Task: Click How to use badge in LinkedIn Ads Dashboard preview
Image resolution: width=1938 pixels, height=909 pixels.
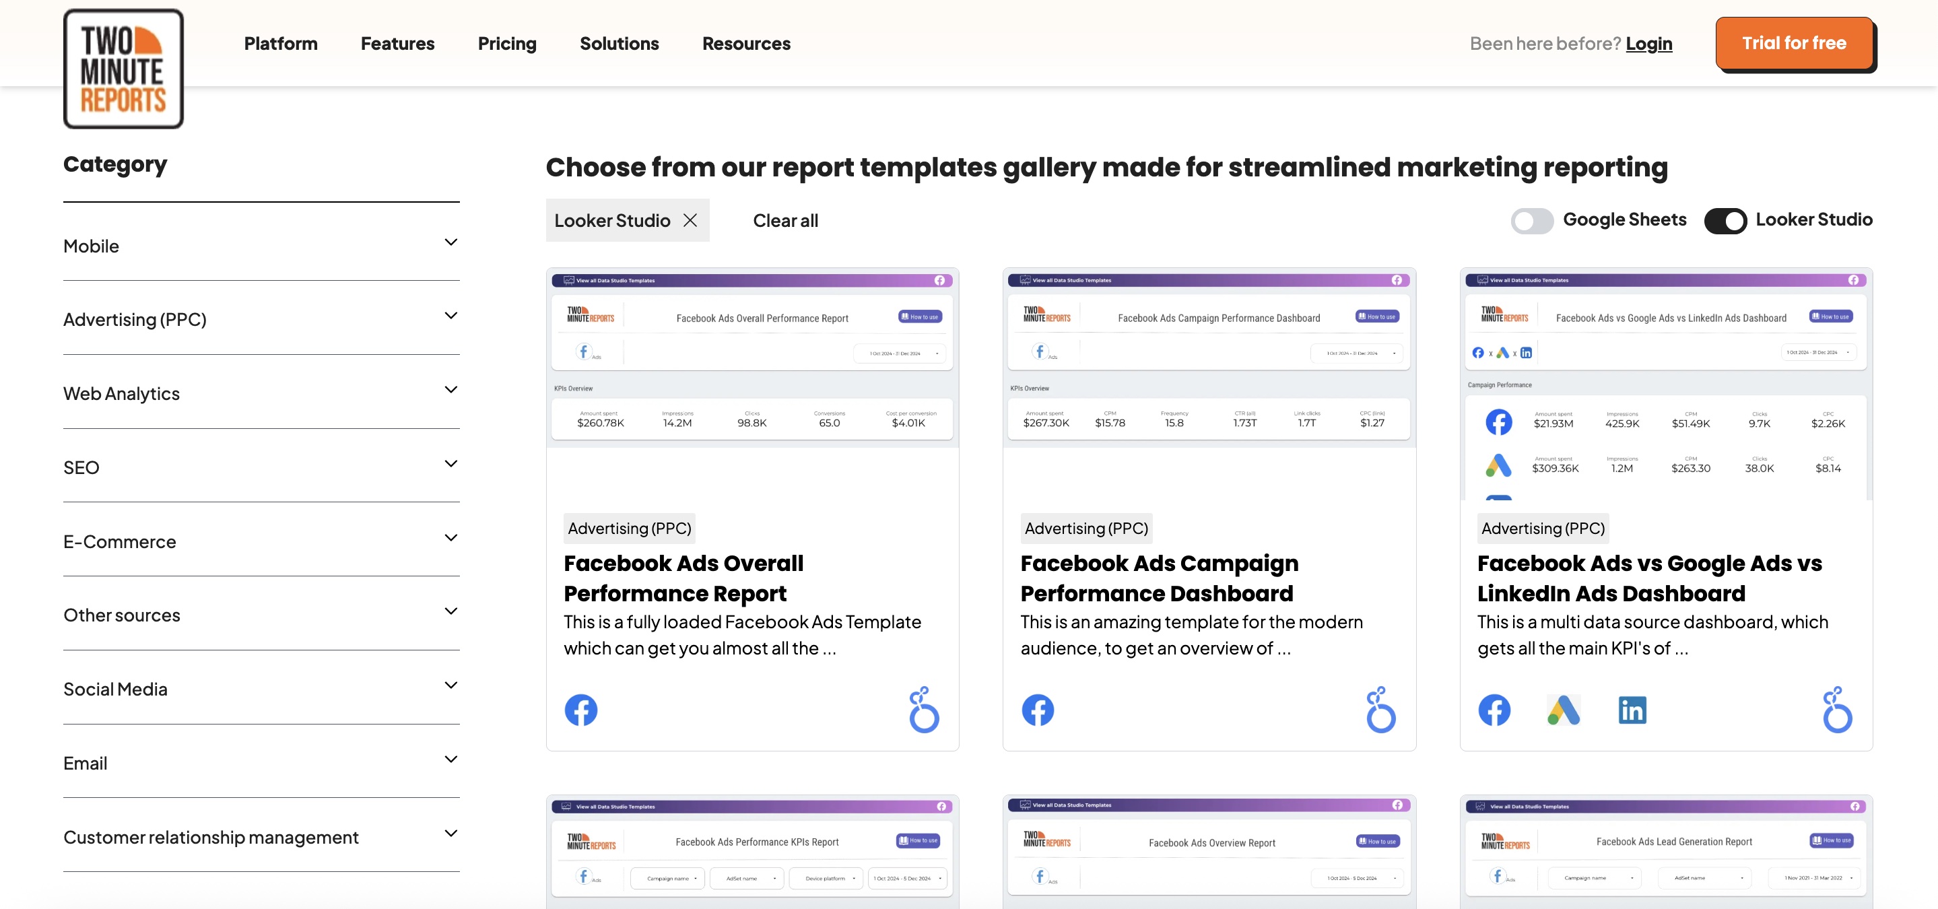Action: tap(1831, 316)
